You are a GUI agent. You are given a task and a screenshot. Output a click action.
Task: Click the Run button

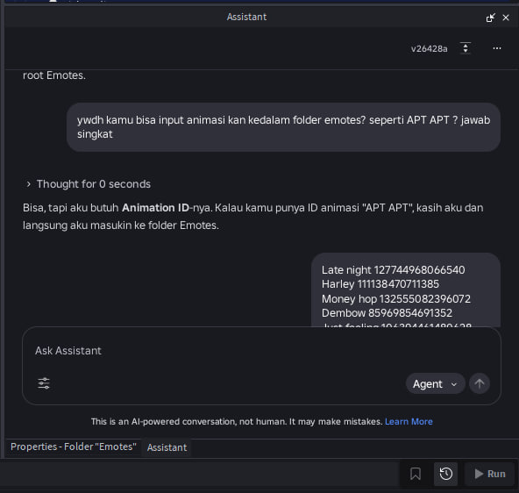click(489, 474)
